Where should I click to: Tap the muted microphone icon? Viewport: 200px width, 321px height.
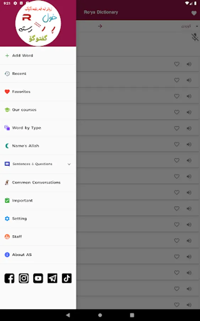pyautogui.click(x=195, y=37)
